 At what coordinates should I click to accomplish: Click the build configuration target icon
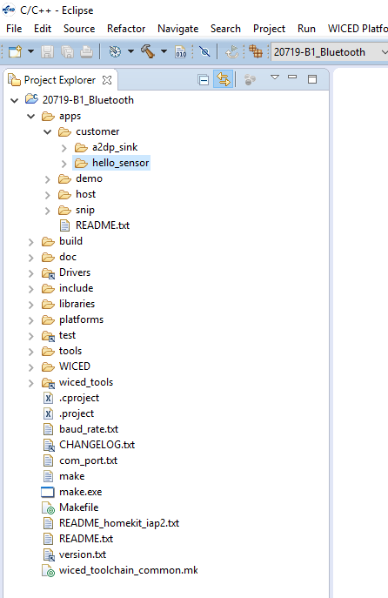115,52
